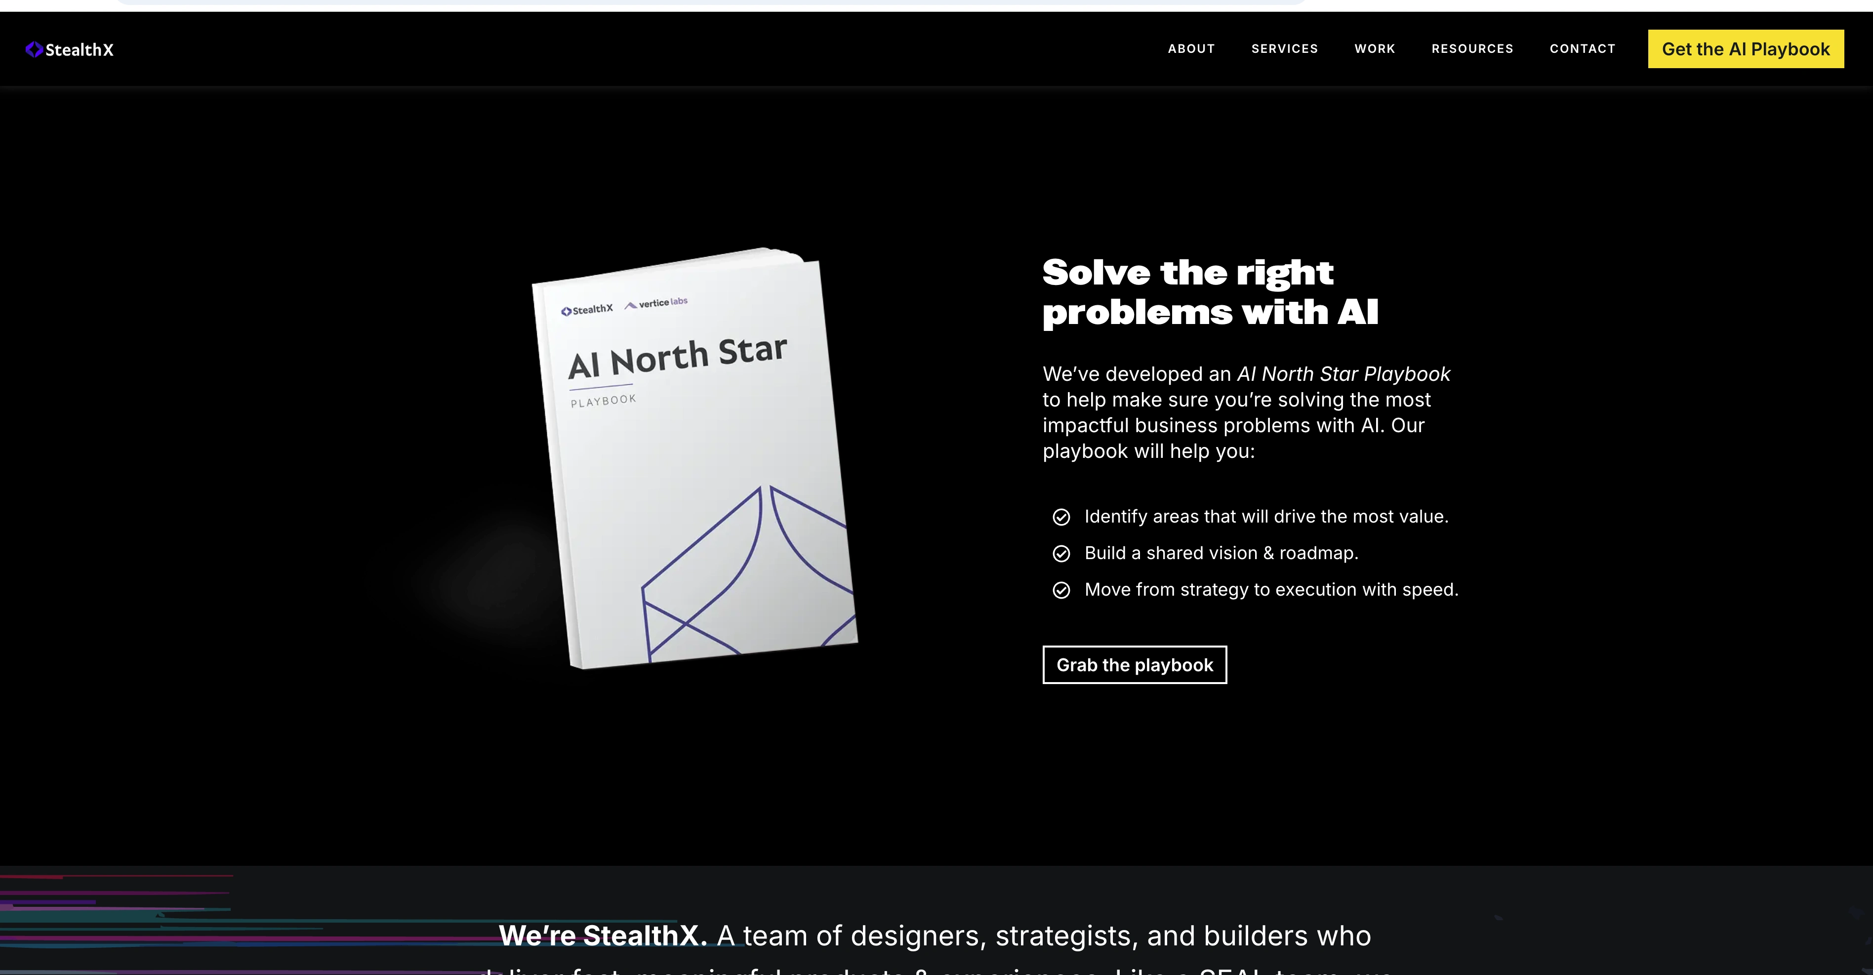Click the StealthX logo on the book cover
The height and width of the screenshot is (975, 1873).
pos(587,310)
